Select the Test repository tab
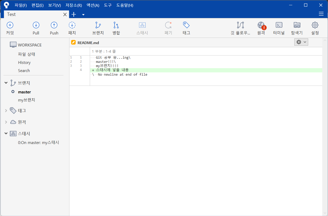 point(36,14)
